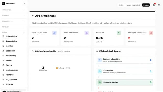The image size is (163, 92).
Task: Click the Egészségügy stethoscope icon
Action: (x=3, y=36)
